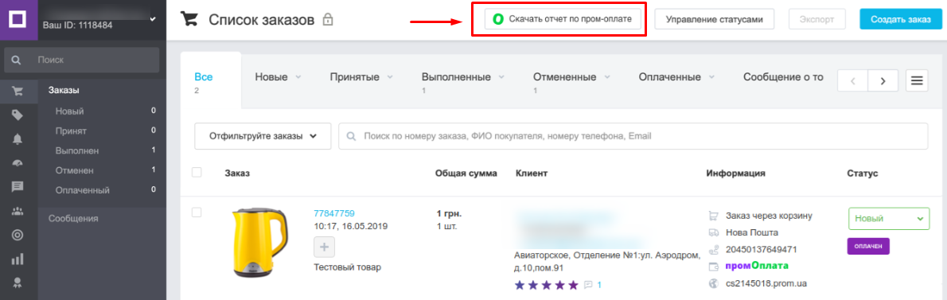Open the notifications bell icon in sidebar
Viewport: 947px width, 300px height.
click(x=18, y=138)
